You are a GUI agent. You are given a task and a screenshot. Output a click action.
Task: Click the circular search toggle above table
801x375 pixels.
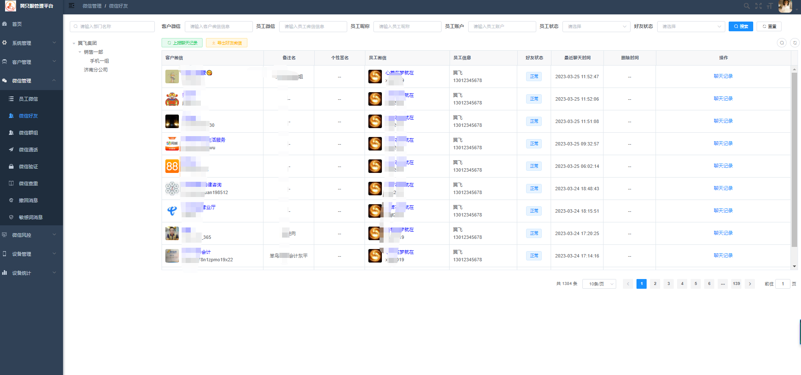point(782,43)
